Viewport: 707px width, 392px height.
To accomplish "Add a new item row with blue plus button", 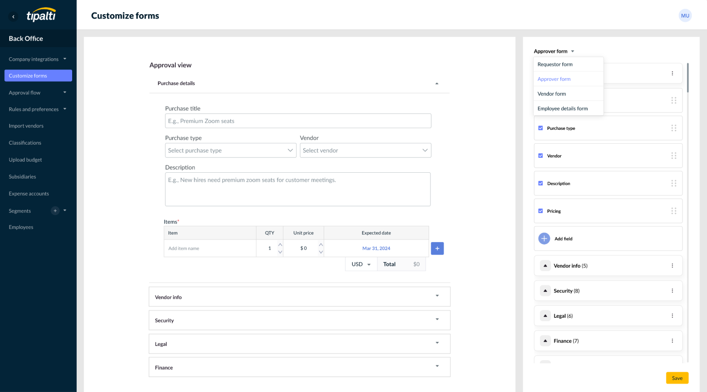I will [437, 248].
